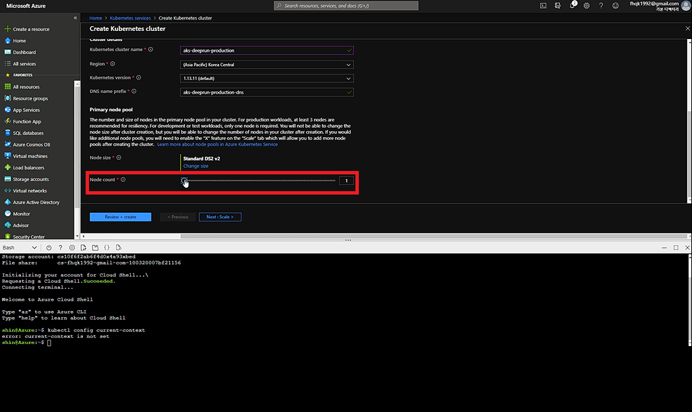692x412 pixels.
Task: Open a new Cloud Shell session icon
Action: pos(95,248)
